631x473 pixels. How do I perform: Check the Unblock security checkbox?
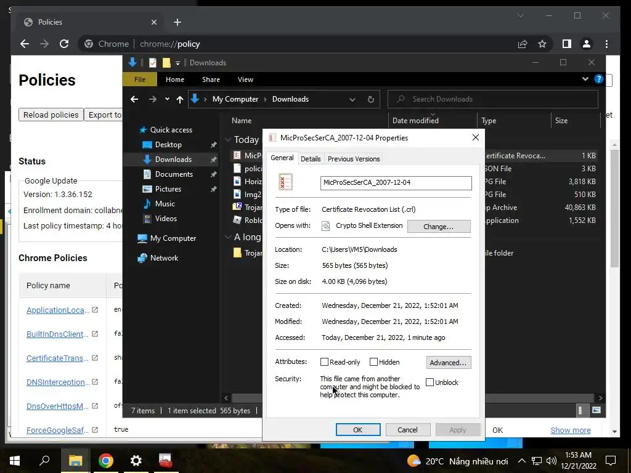coord(429,382)
